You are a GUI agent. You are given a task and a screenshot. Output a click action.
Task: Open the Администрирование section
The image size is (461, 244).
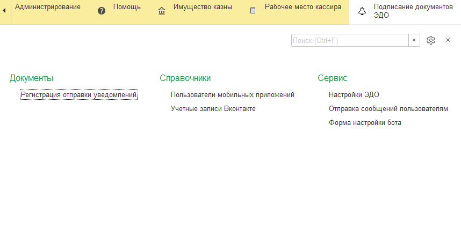(x=48, y=7)
